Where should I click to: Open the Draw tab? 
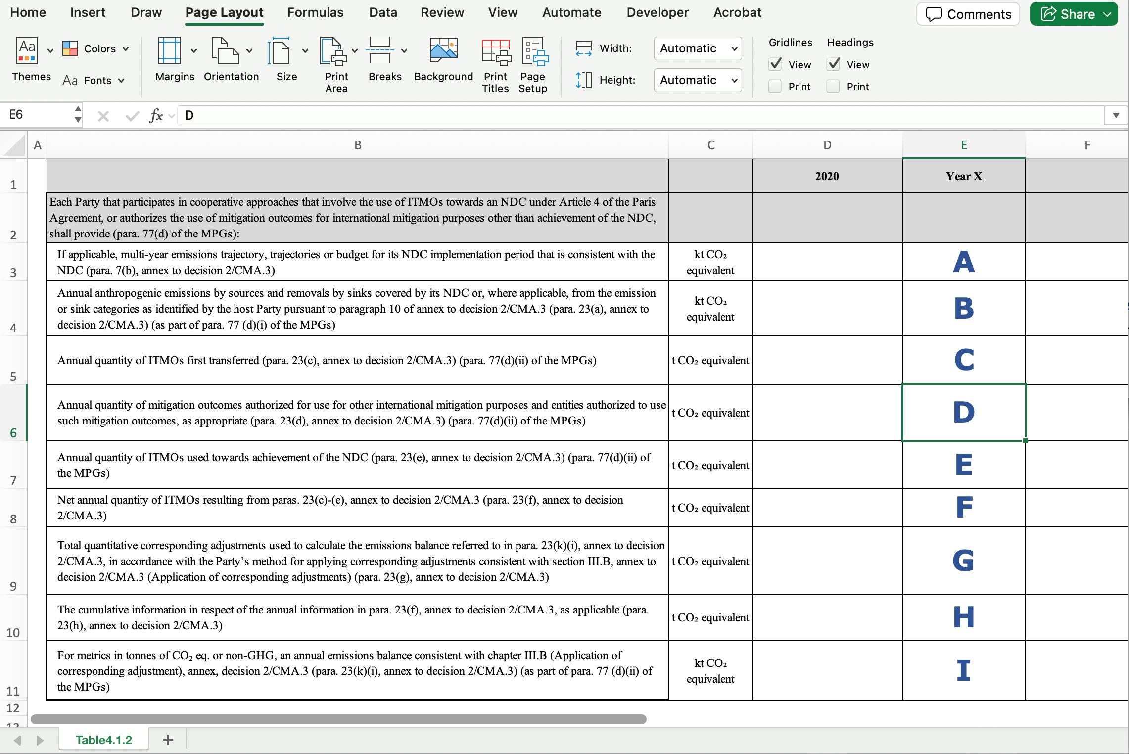[146, 12]
